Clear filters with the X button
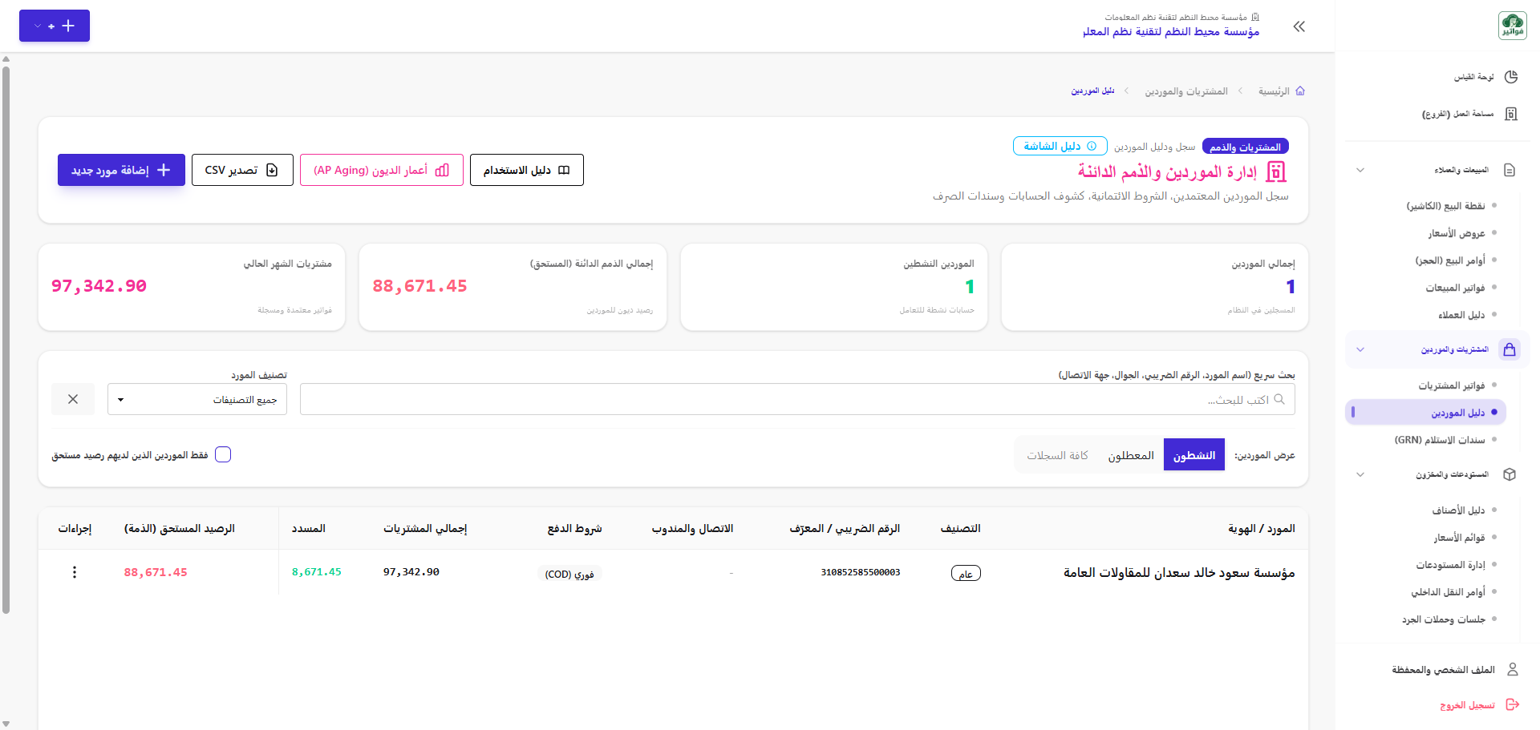Image resolution: width=1540 pixels, height=730 pixels. (73, 399)
